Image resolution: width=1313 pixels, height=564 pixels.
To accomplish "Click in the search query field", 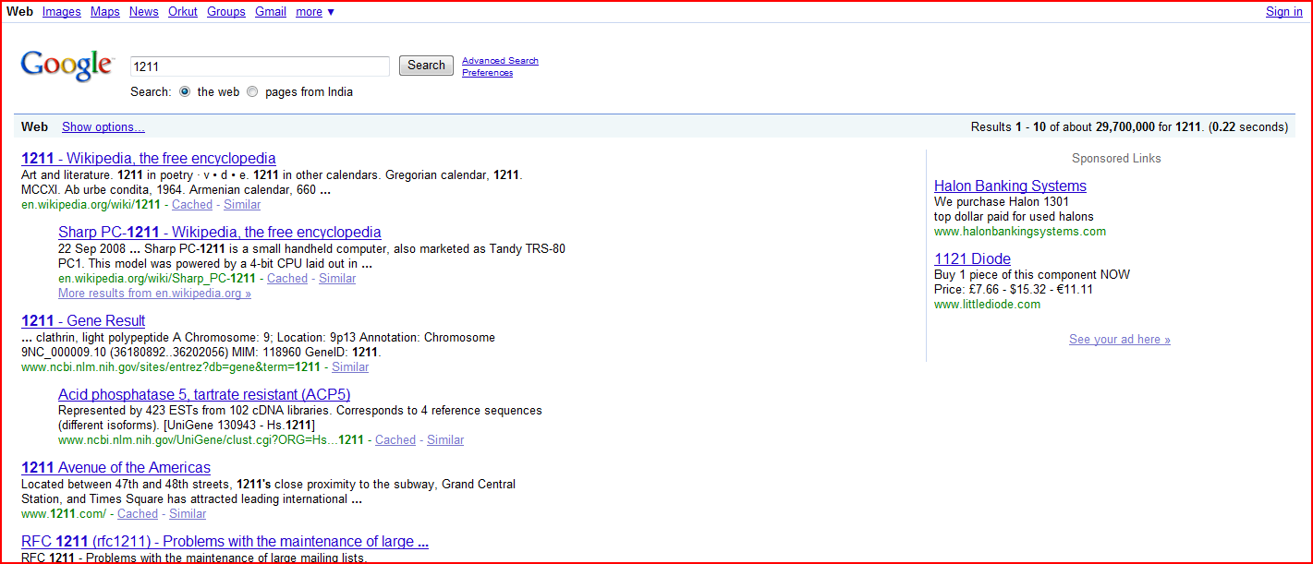I will 260,66.
